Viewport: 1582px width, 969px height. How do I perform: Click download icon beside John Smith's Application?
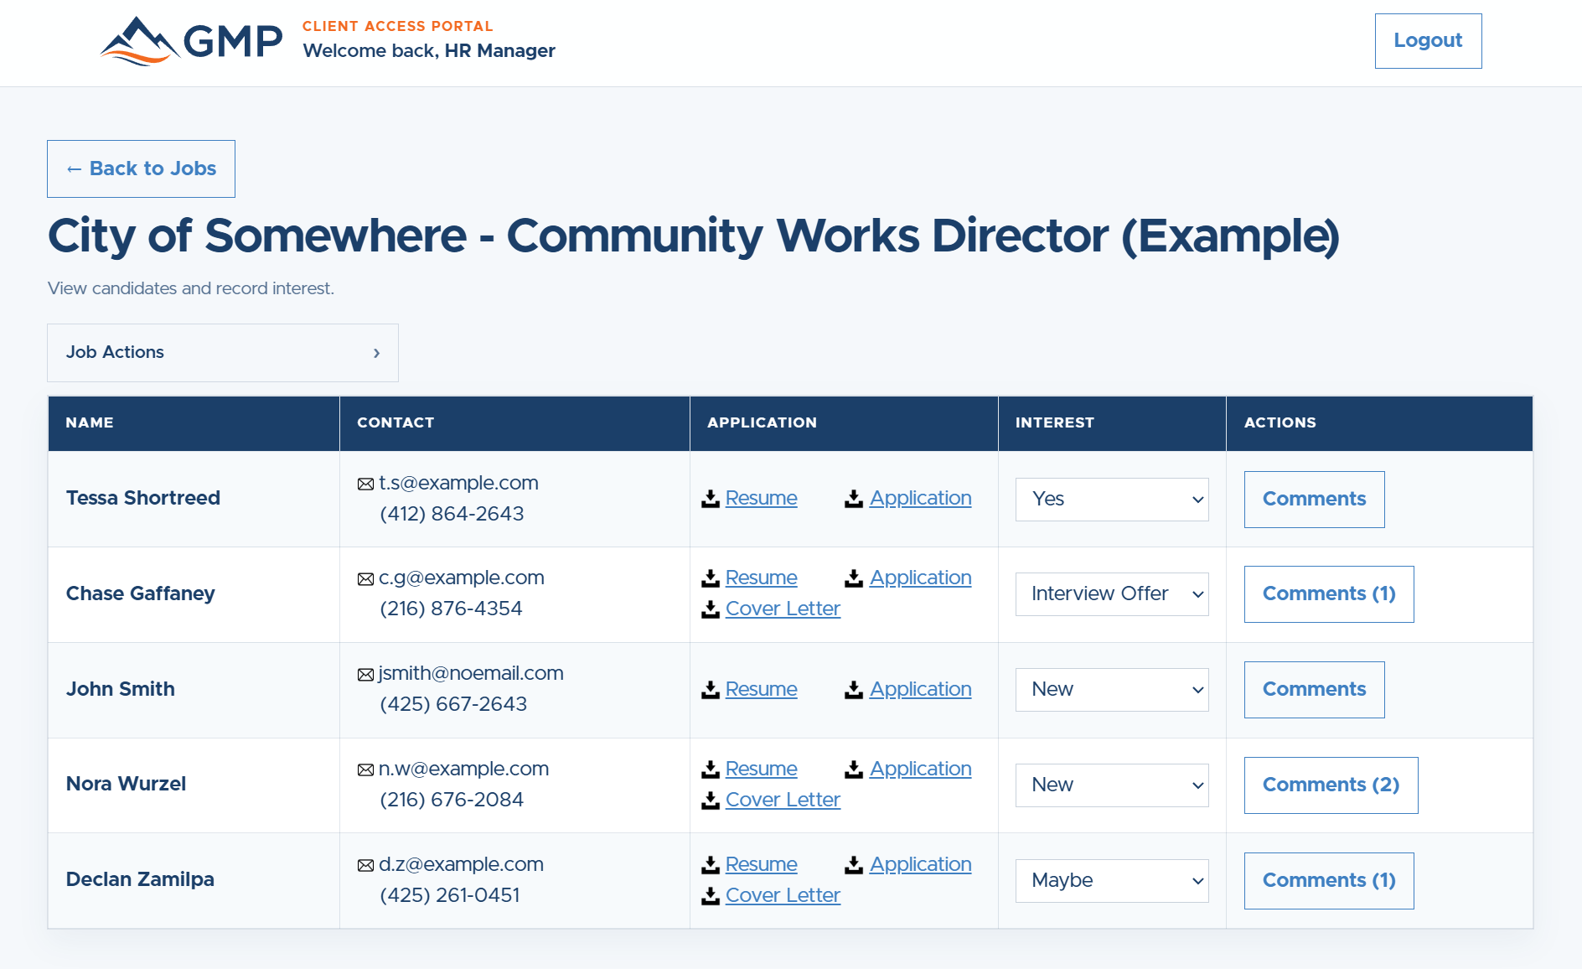pos(854,690)
